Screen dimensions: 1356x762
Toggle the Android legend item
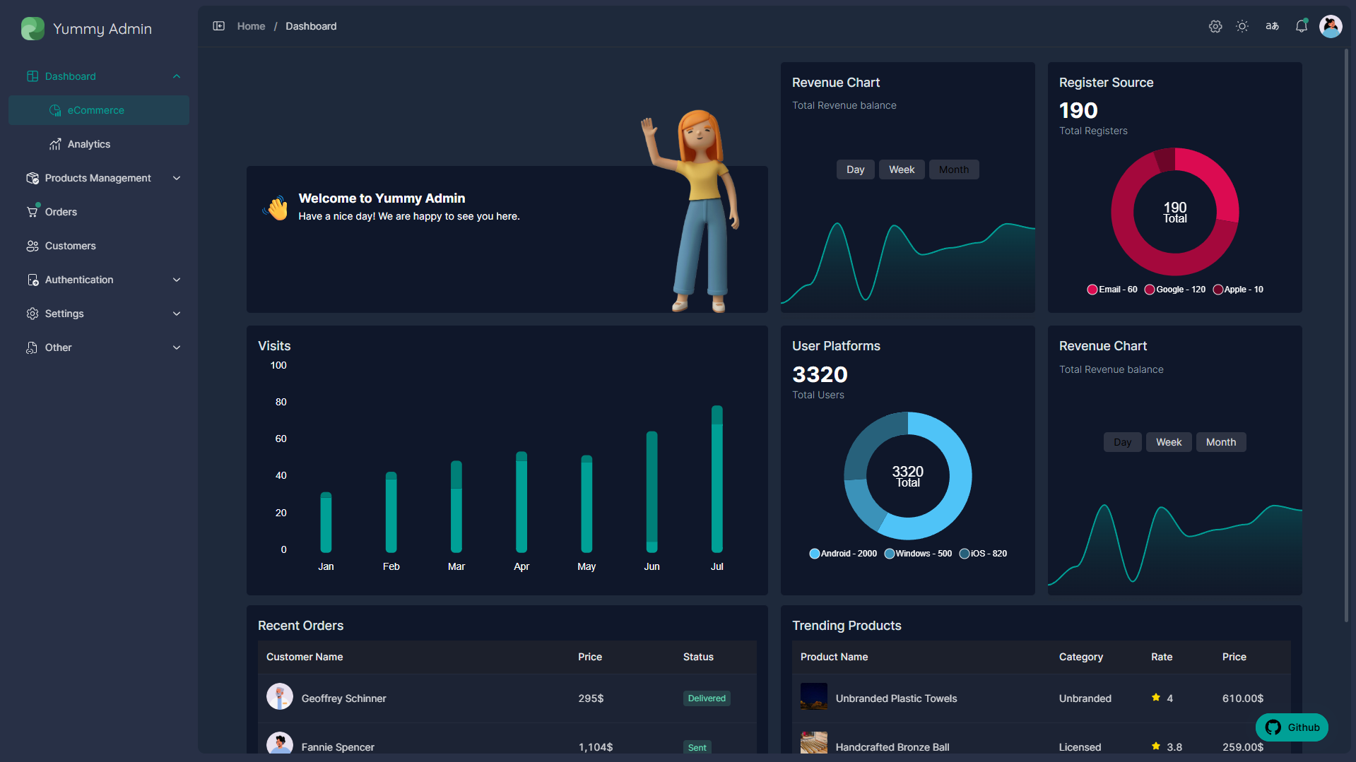click(843, 554)
